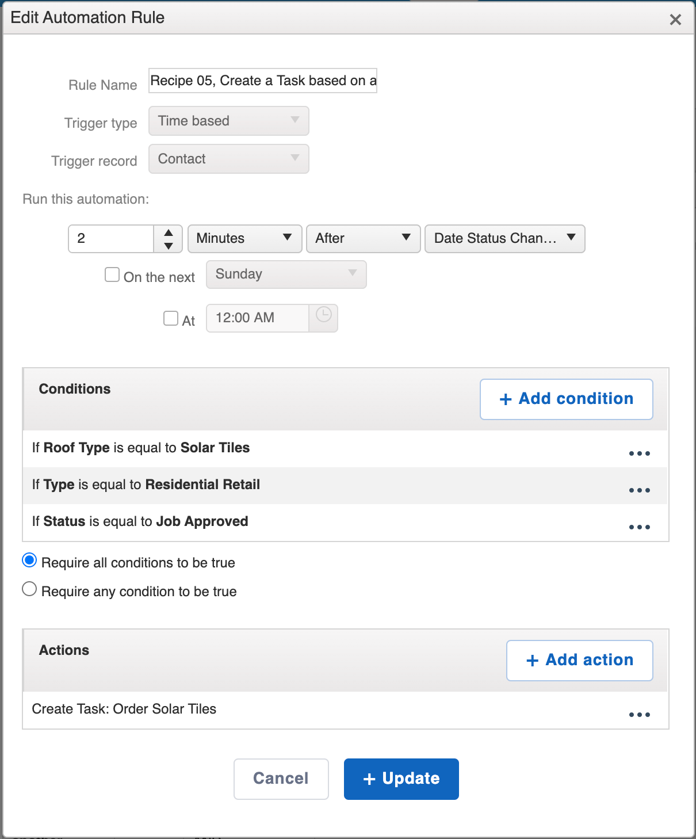Open options menu for Job Approved condition

click(x=639, y=527)
